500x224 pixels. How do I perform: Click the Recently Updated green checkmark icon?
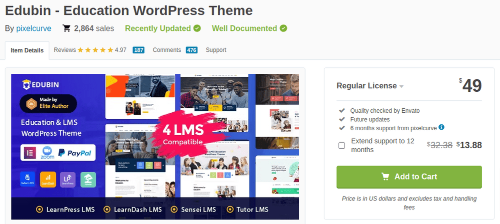pyautogui.click(x=197, y=28)
